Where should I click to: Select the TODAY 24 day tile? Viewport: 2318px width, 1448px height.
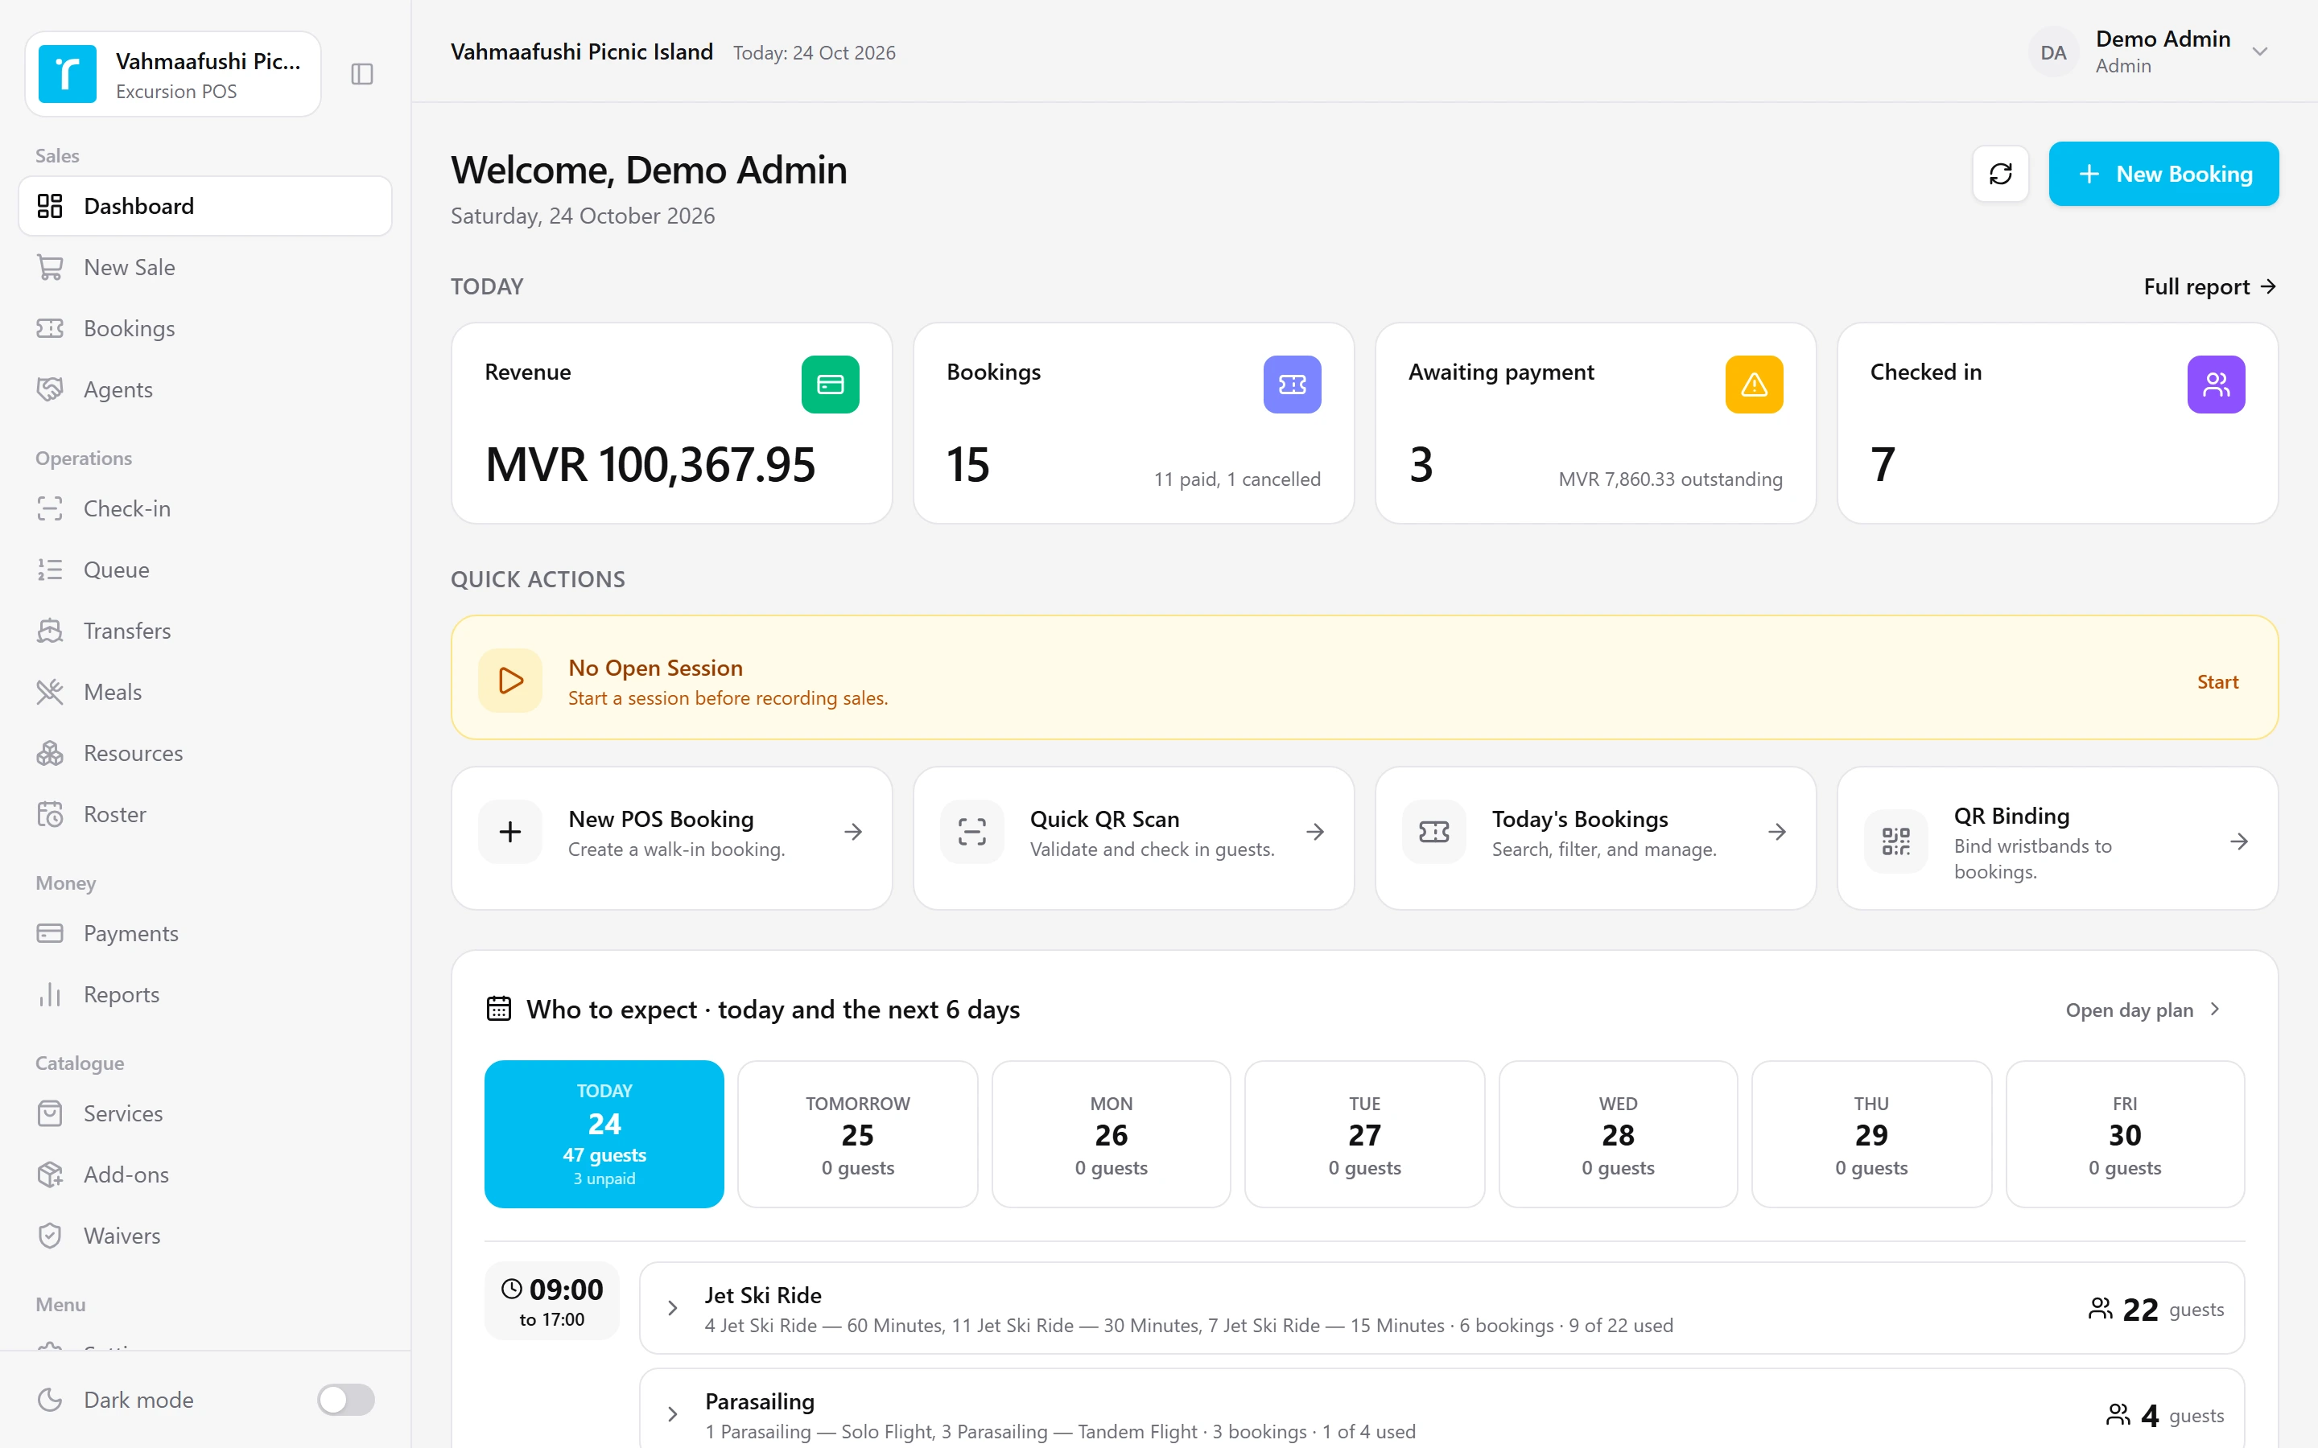604,1133
